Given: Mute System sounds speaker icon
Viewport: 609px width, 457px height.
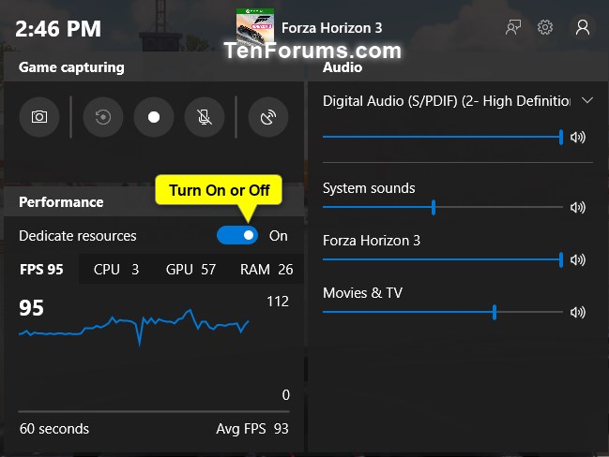Looking at the screenshot, I should pyautogui.click(x=578, y=207).
